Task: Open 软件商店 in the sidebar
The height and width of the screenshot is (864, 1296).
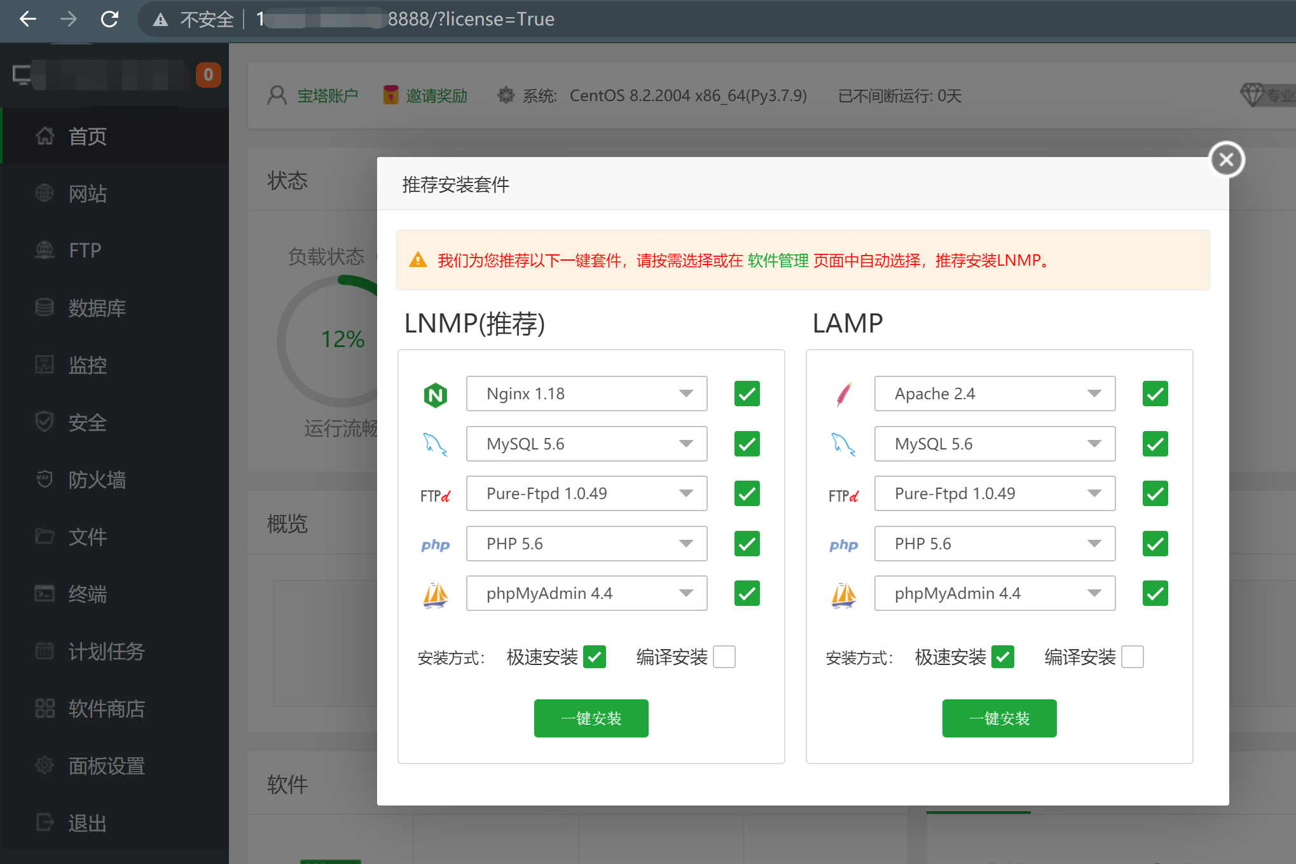Action: (114, 708)
